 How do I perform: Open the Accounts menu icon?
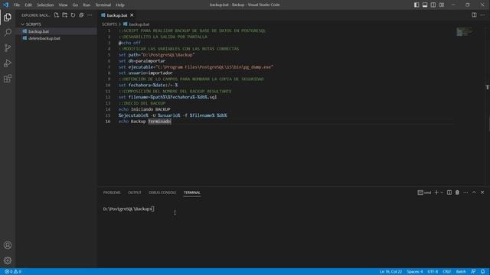click(x=8, y=245)
